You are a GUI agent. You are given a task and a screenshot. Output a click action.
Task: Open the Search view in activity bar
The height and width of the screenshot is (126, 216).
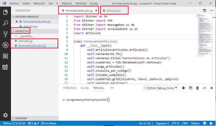tap(5, 23)
